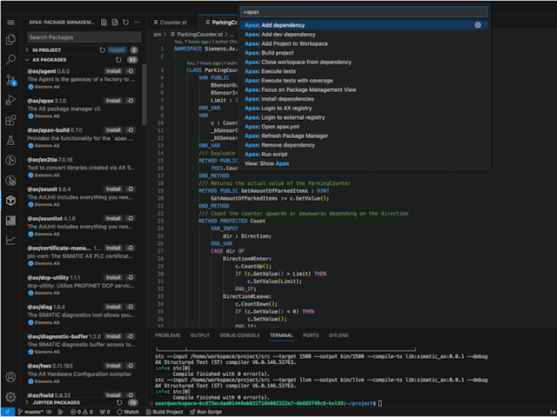This screenshot has width=557, height=417.
Task: Choose View: Show Apax command
Action: (x=364, y=163)
